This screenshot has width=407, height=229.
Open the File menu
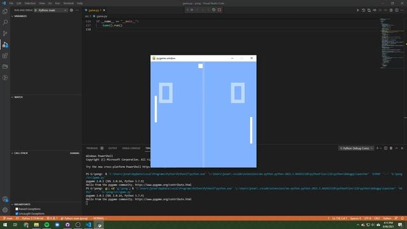pos(11,3)
